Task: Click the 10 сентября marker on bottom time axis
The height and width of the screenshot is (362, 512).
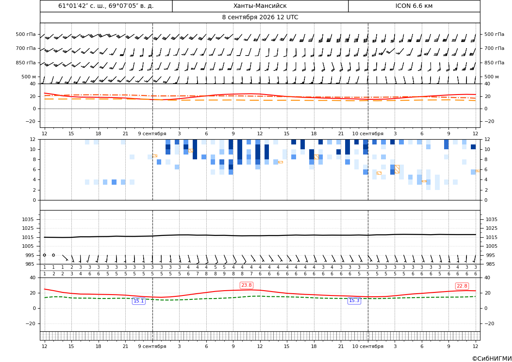Action: pyautogui.click(x=367, y=346)
